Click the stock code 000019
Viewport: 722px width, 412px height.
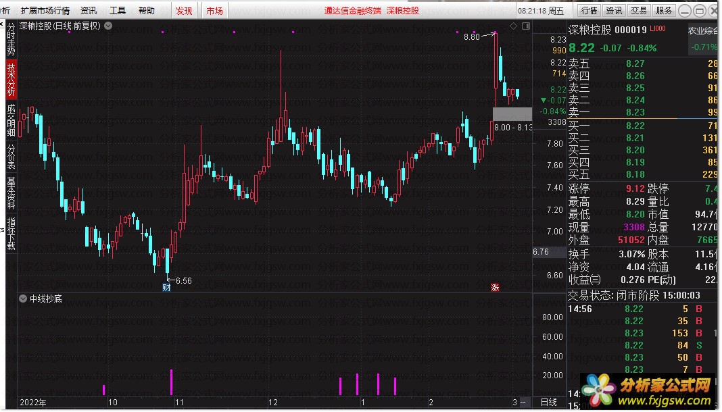pos(630,30)
